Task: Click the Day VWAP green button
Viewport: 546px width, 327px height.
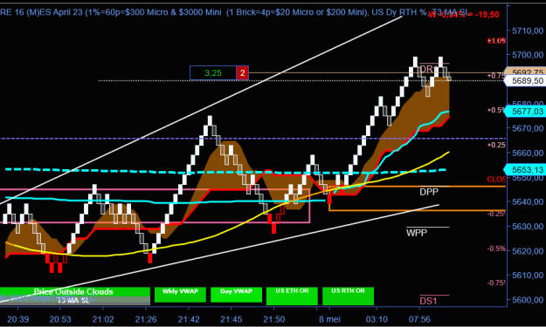Action: [x=236, y=295]
